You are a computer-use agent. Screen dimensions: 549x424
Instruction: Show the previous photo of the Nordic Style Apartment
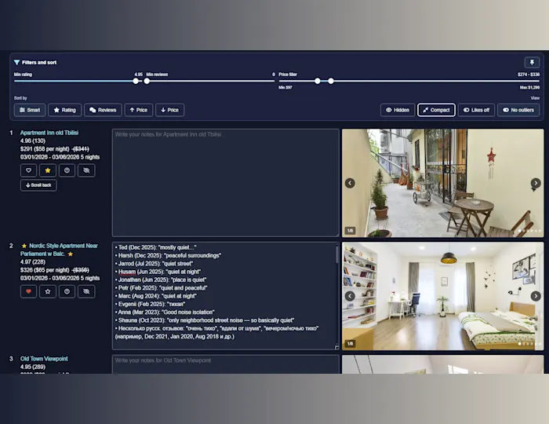click(350, 296)
